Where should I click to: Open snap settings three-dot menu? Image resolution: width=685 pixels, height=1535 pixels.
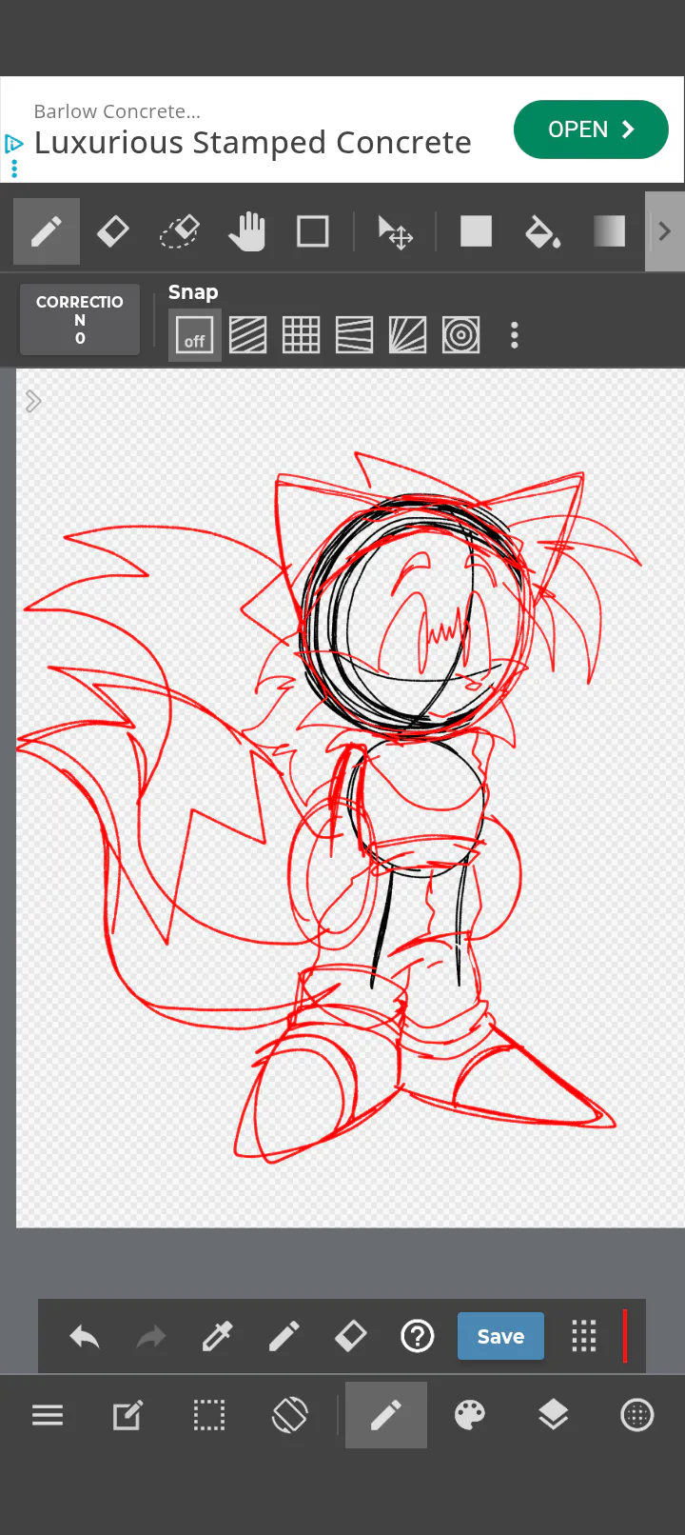coord(515,335)
